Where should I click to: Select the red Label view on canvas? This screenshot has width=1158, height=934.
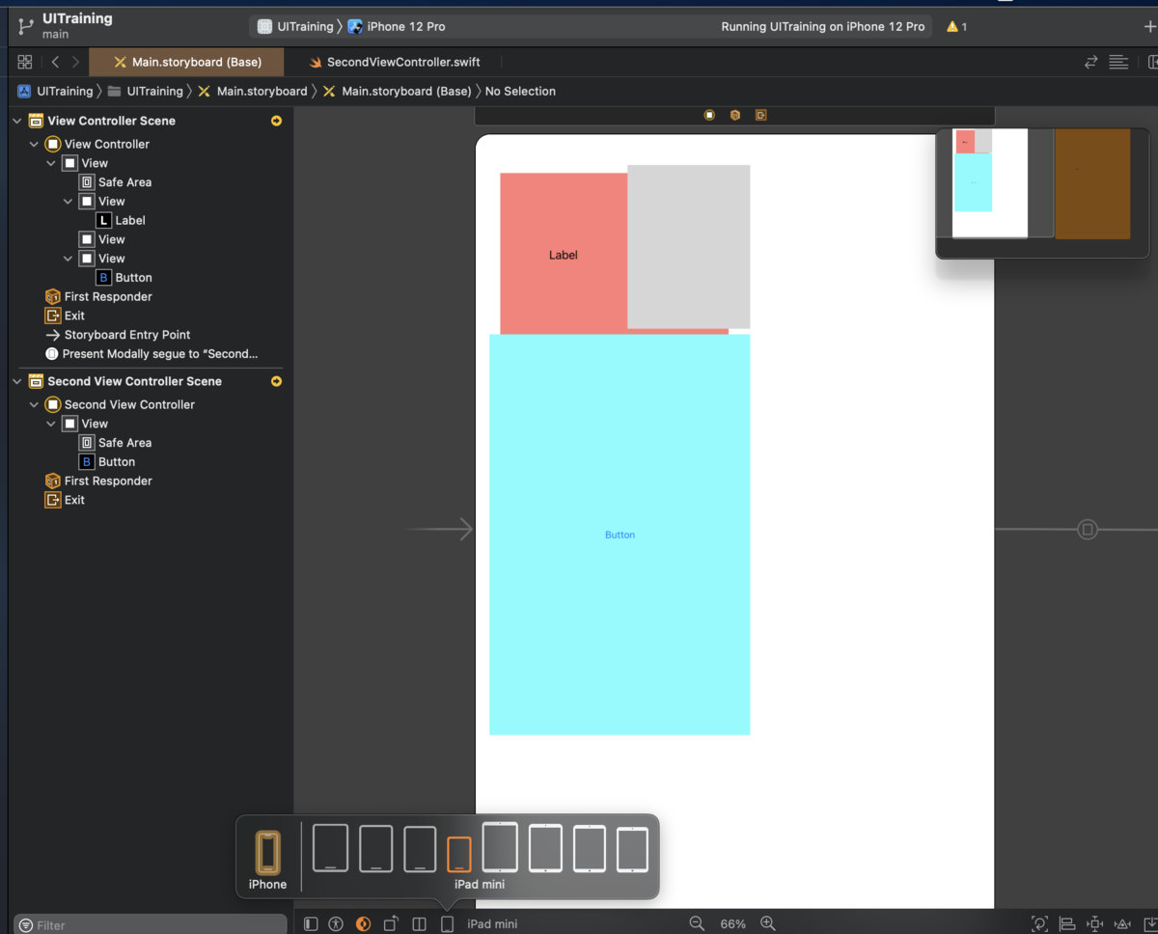coord(564,255)
